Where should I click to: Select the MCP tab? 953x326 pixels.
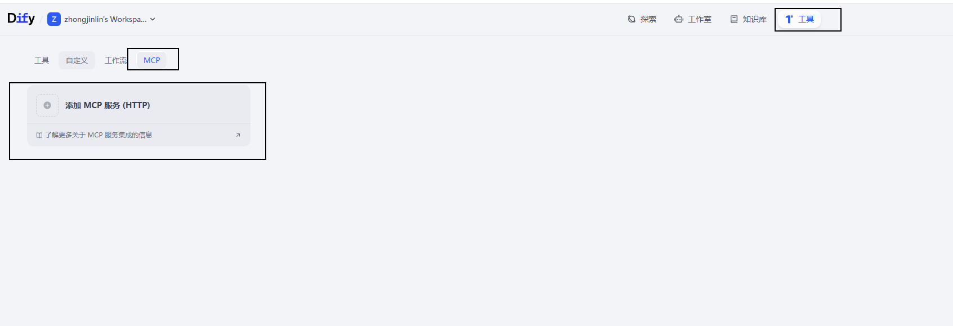pyautogui.click(x=152, y=60)
